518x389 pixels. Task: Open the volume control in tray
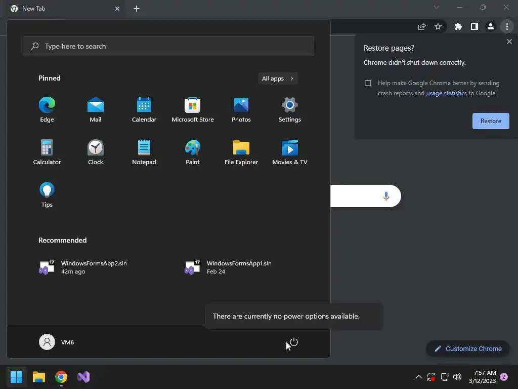click(457, 377)
